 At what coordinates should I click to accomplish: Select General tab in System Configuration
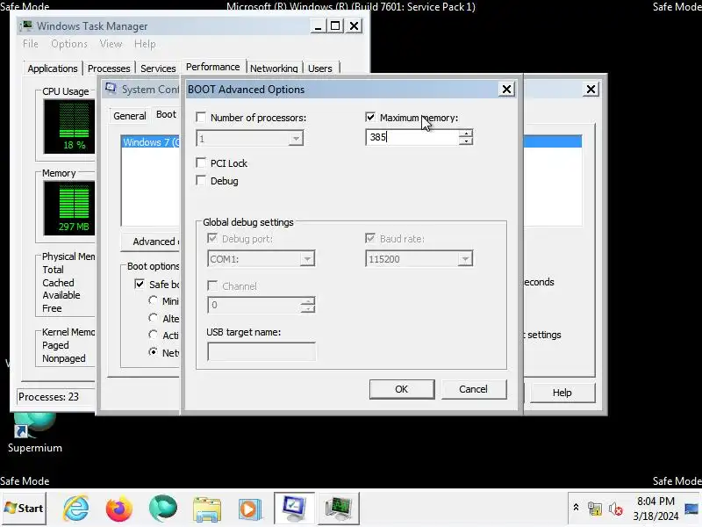point(129,116)
